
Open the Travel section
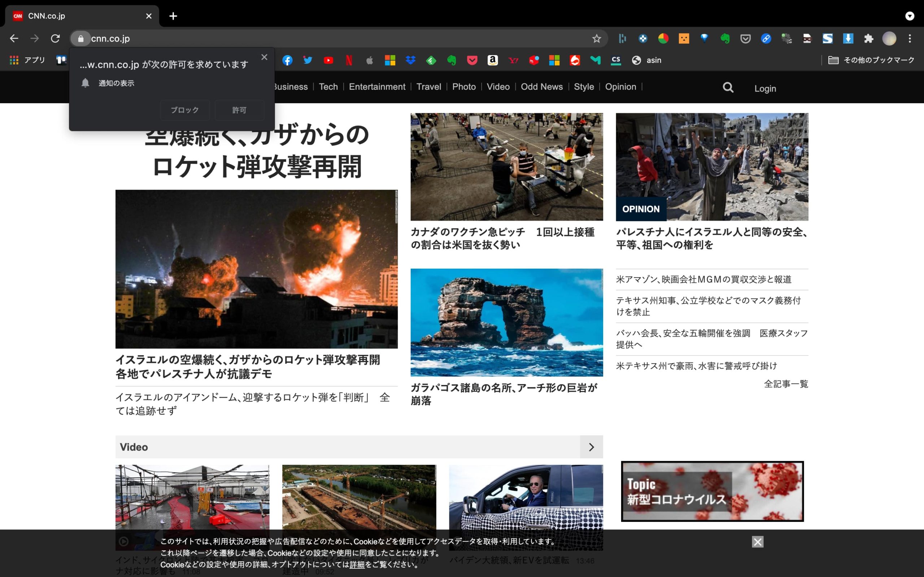(x=429, y=87)
